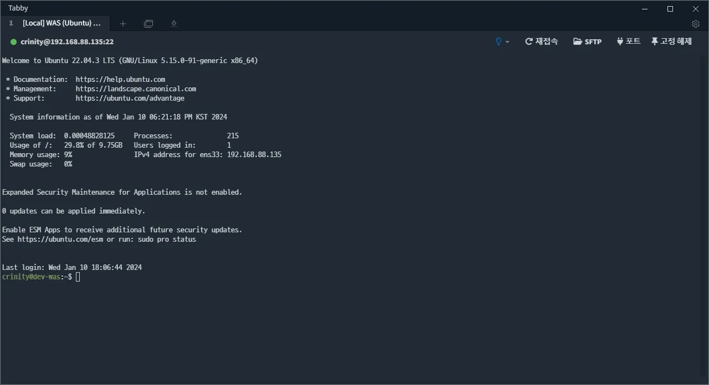This screenshot has height=385, width=709.
Task: Click System information as of date line
Action: click(119, 117)
